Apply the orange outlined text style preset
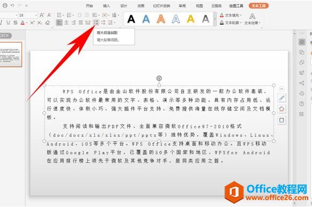Screen dimensions: 312x207 coord(161,19)
